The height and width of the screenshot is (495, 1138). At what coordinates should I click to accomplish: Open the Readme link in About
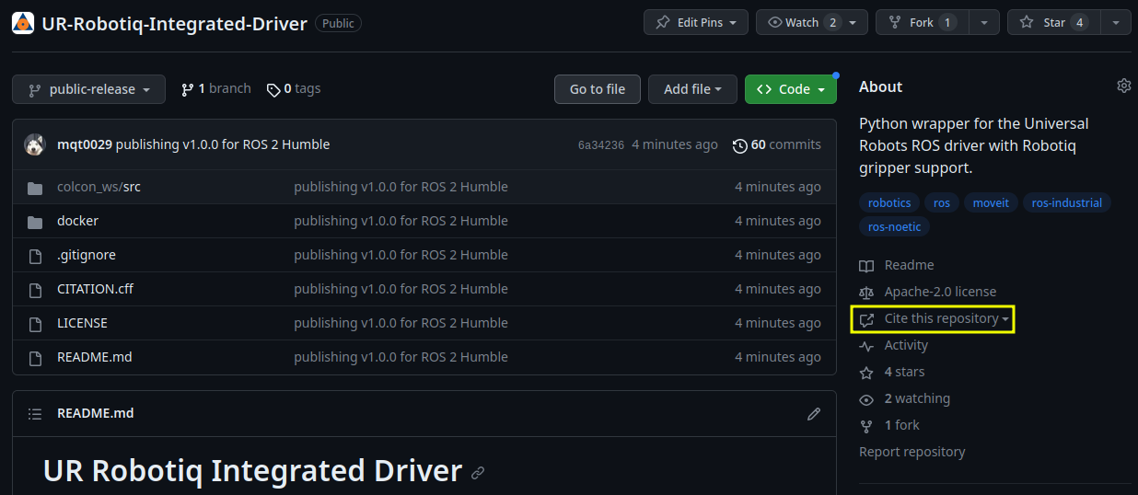[x=909, y=265]
